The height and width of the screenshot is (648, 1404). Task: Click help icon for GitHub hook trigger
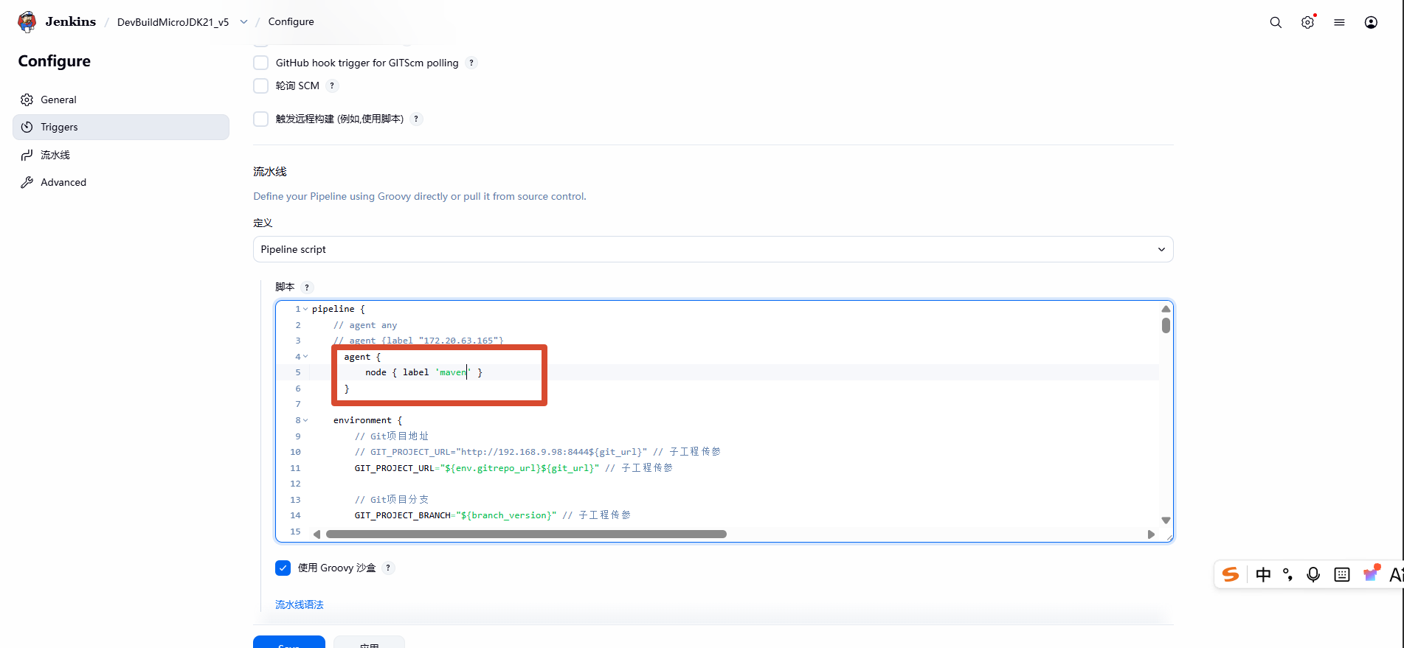click(471, 63)
